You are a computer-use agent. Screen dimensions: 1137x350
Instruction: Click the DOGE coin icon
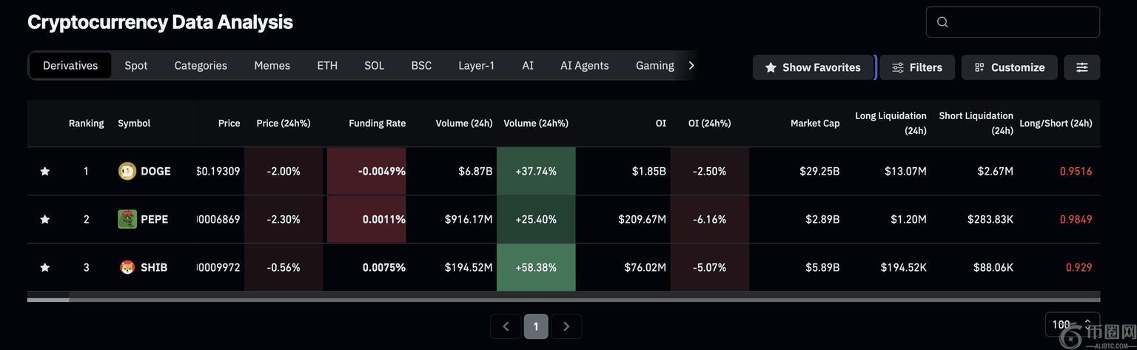[x=127, y=171]
